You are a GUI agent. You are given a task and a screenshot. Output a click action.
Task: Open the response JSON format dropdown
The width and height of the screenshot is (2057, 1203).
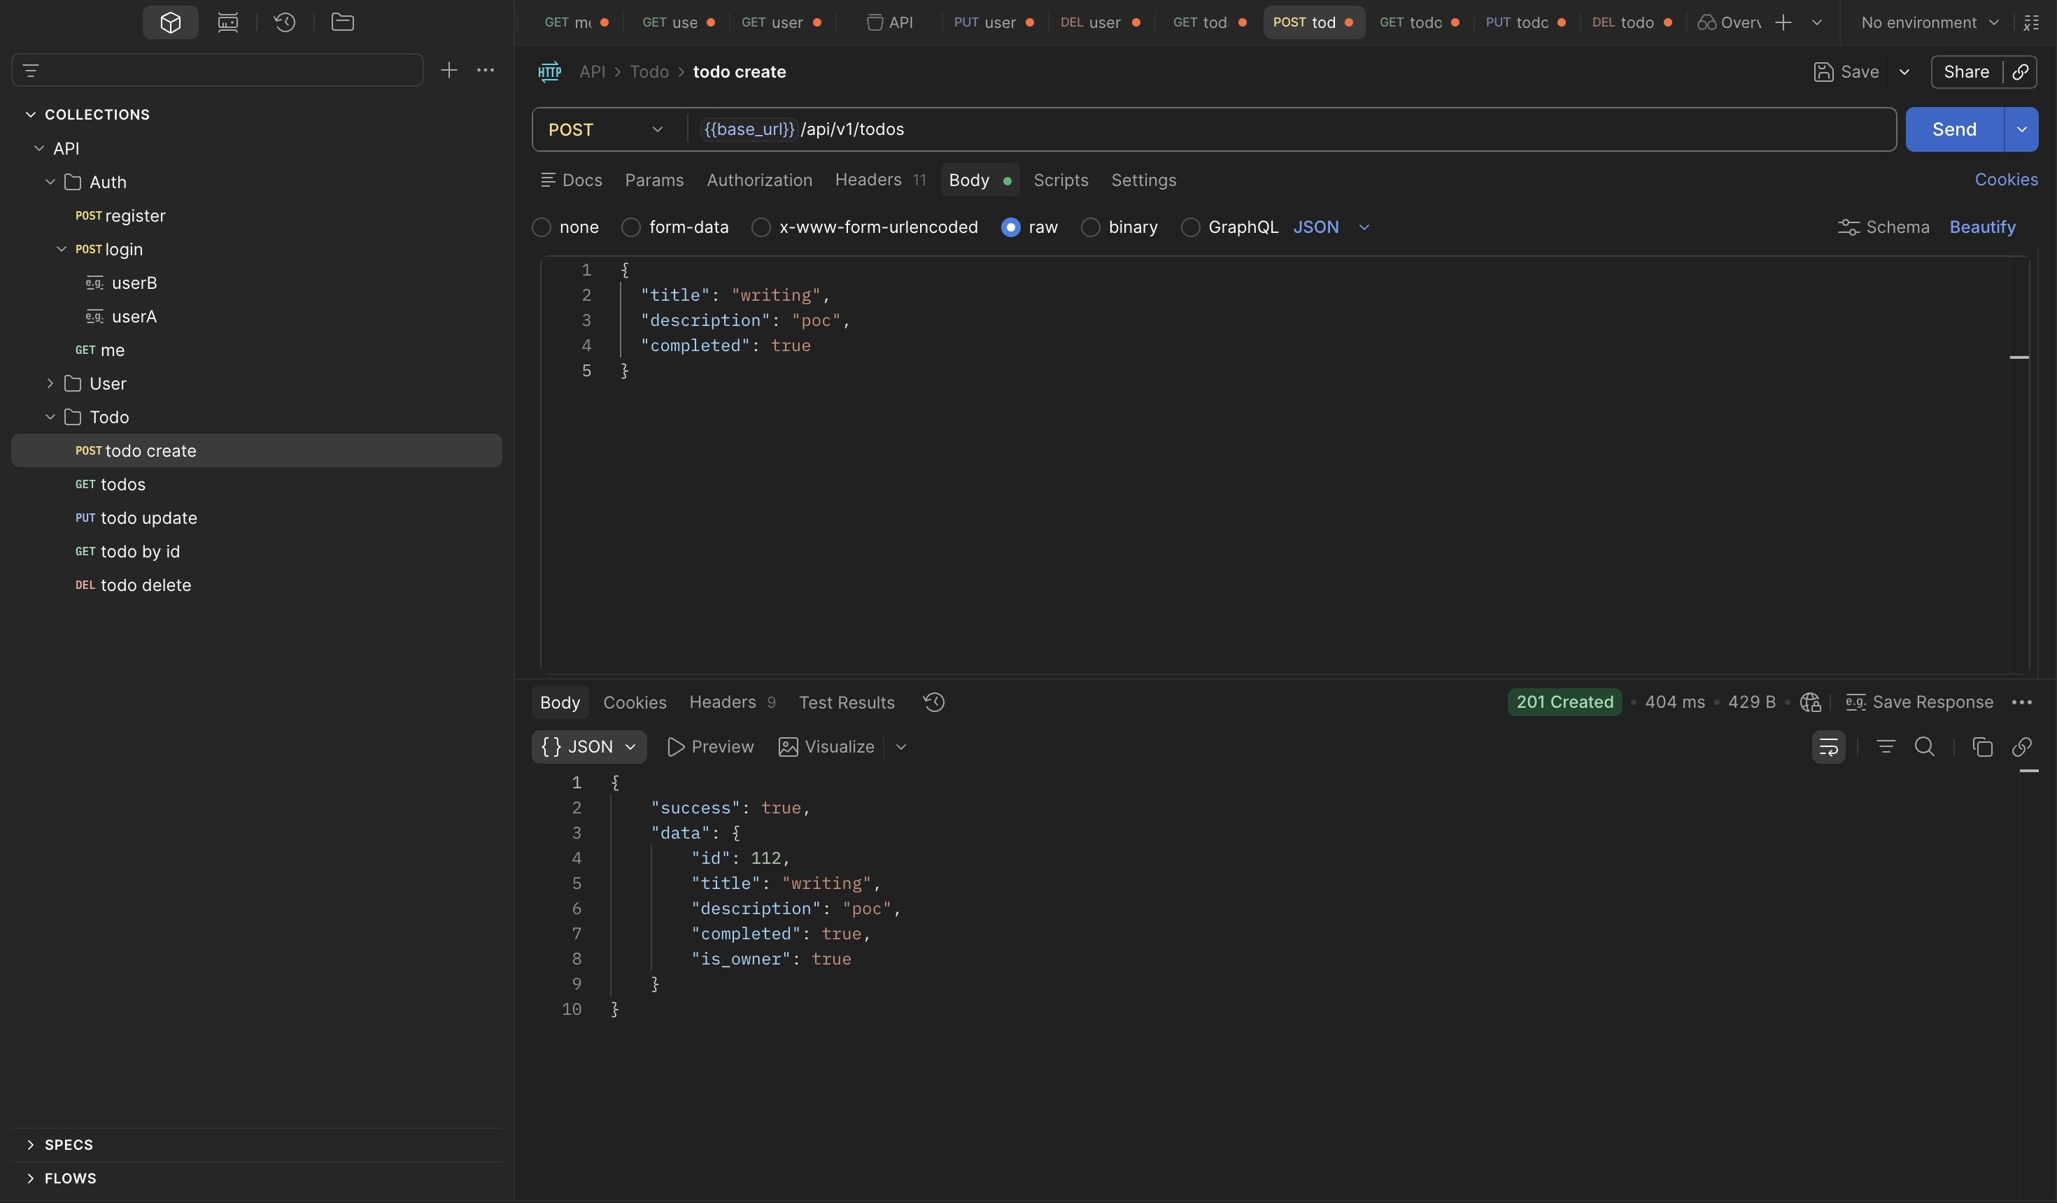click(589, 747)
